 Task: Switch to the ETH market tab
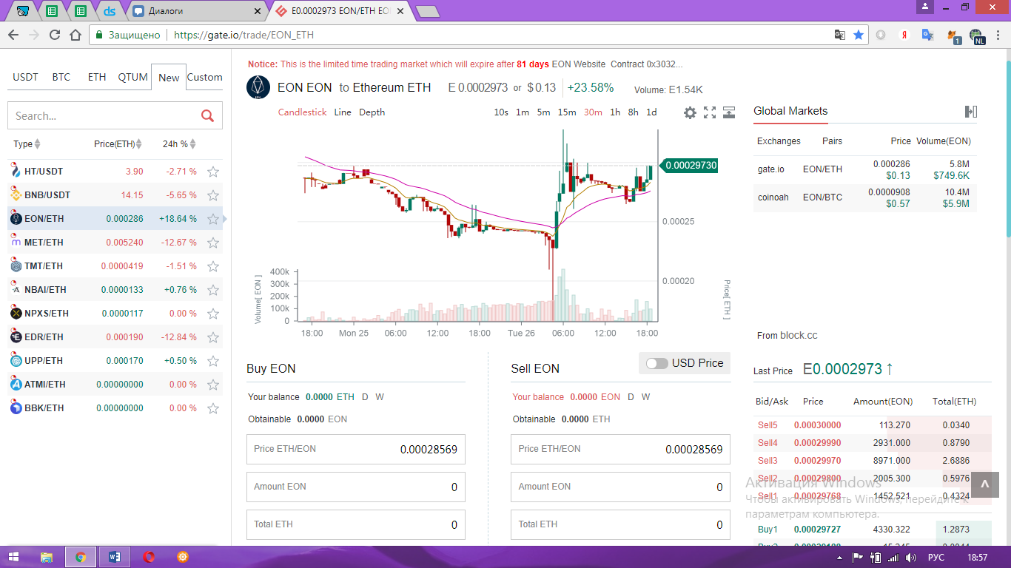point(97,77)
